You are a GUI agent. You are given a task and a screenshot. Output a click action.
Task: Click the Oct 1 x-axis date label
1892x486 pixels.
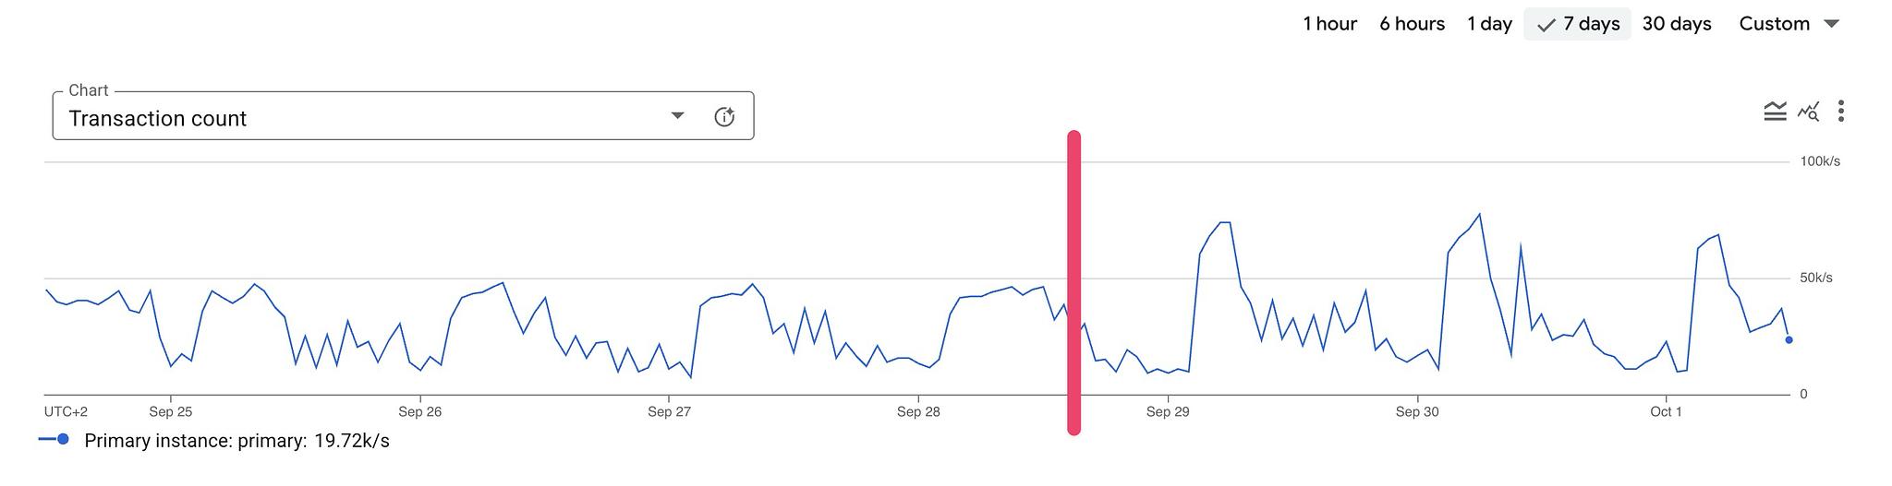[x=1666, y=412]
